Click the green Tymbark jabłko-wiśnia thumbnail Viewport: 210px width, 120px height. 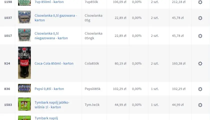[24, 104]
